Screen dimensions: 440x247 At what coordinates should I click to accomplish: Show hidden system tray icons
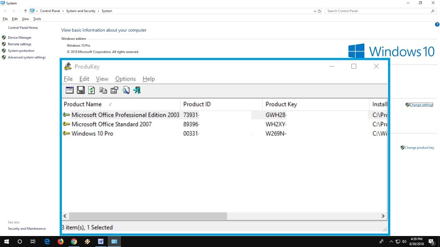pos(391,242)
